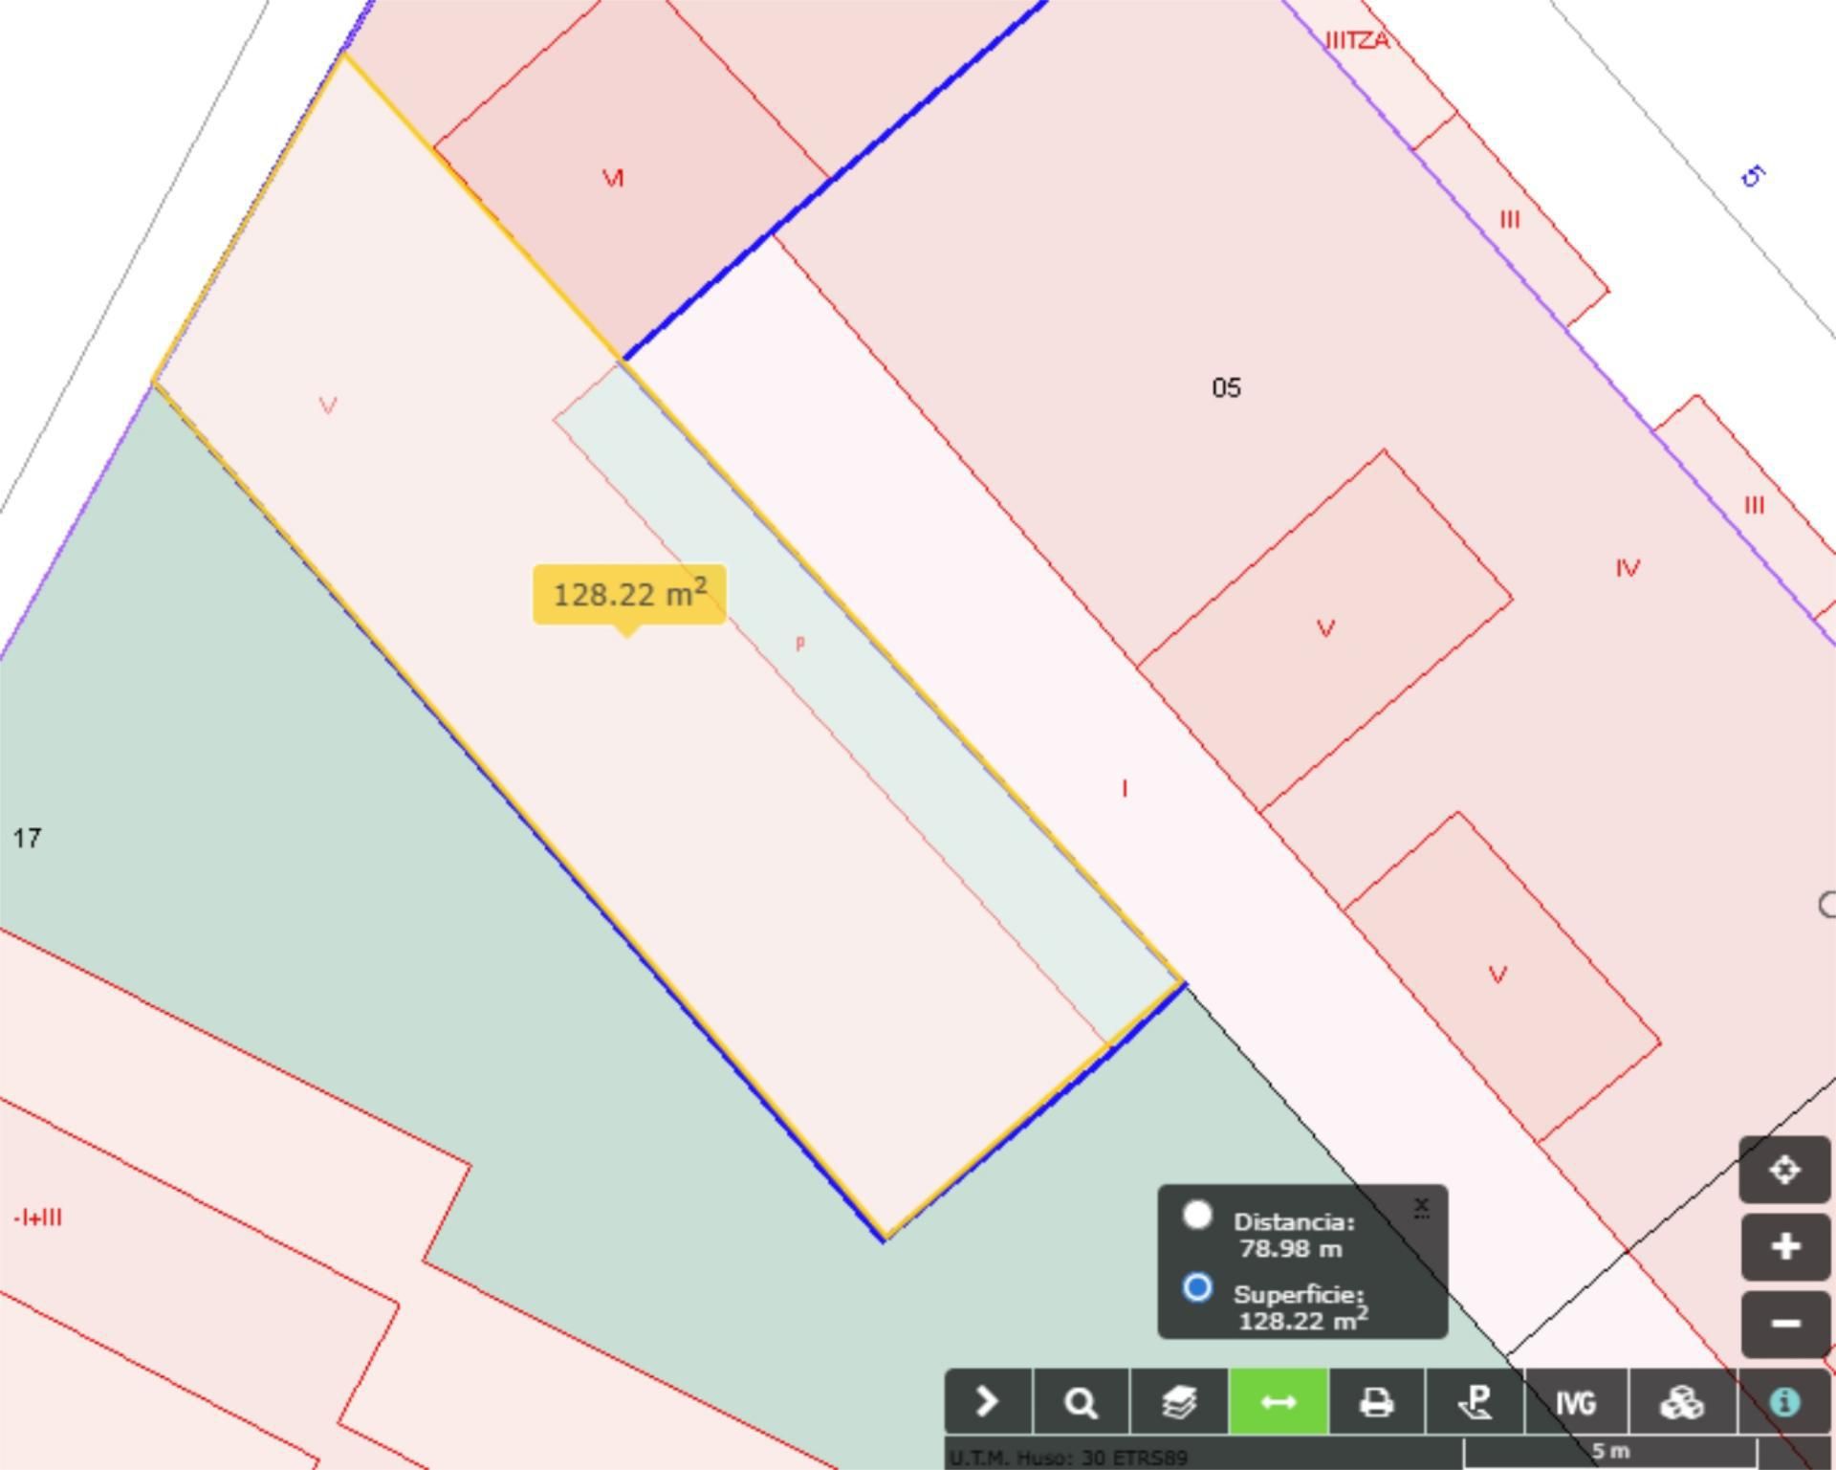Click the print map icon
Screen dimensions: 1836x1470
[x=1376, y=1402]
